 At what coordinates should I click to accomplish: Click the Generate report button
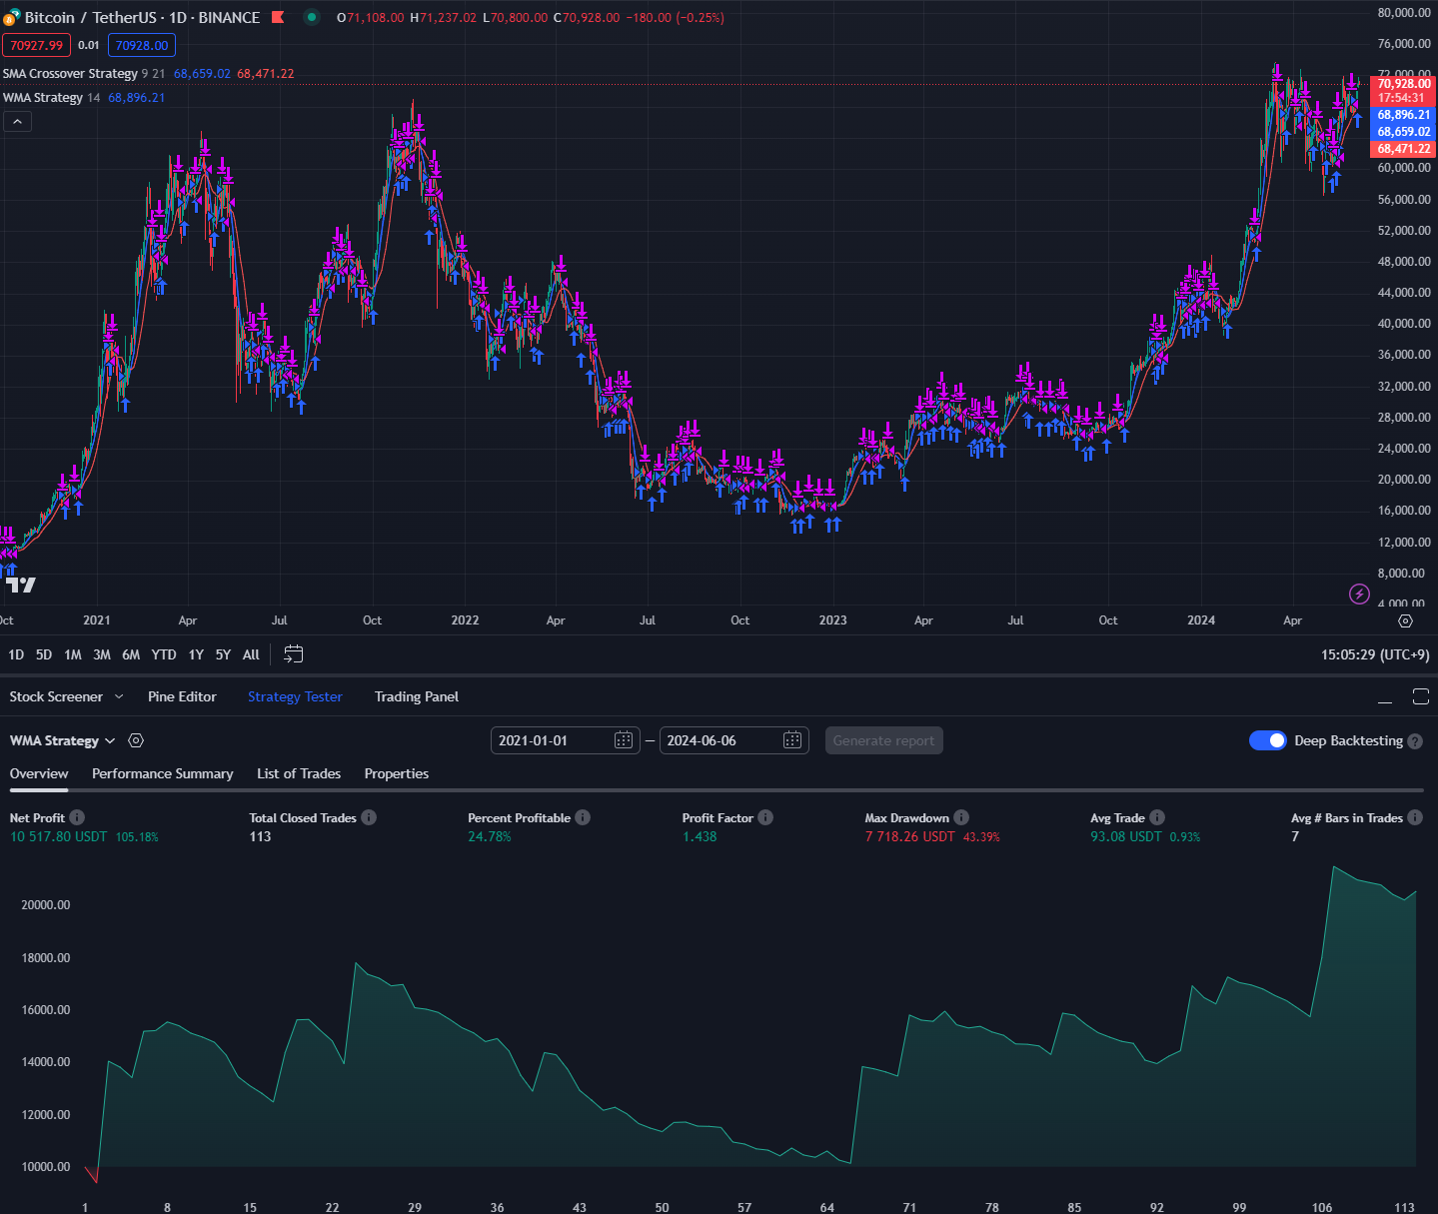click(x=884, y=740)
